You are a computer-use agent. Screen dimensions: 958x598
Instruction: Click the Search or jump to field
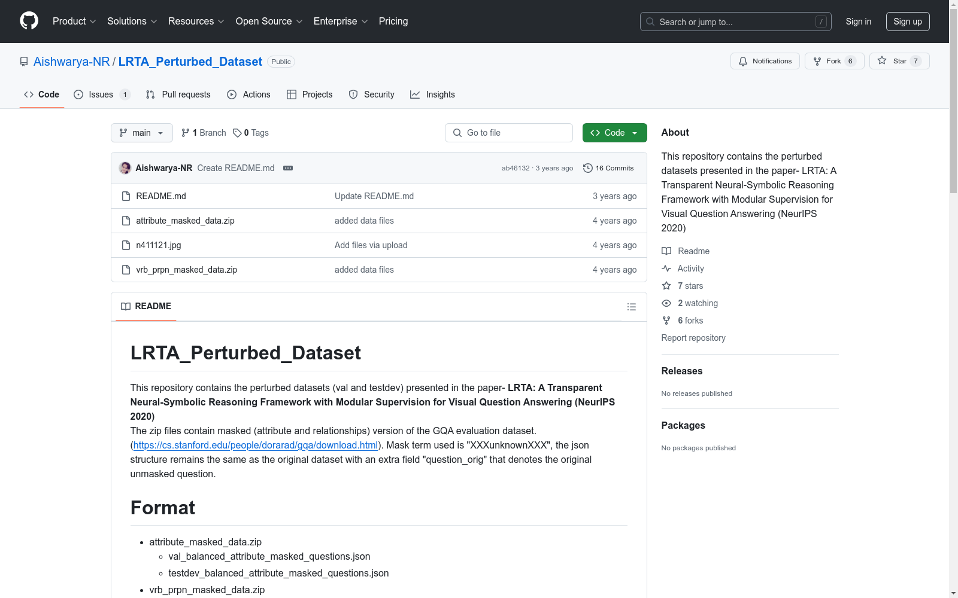coord(736,22)
